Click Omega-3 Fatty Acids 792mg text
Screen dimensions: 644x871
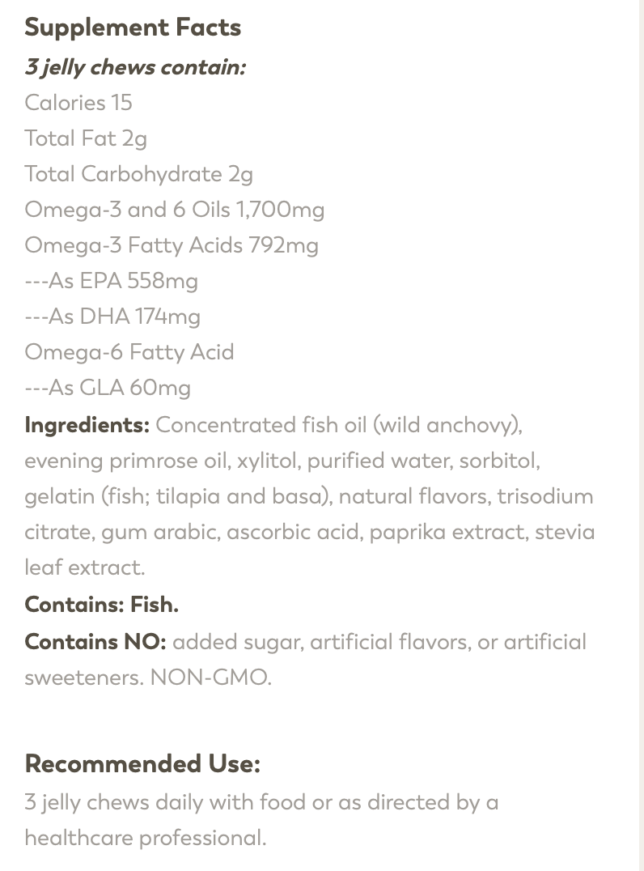pos(172,245)
